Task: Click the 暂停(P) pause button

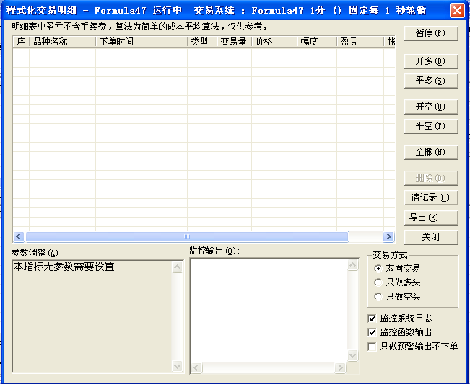Action: click(431, 33)
